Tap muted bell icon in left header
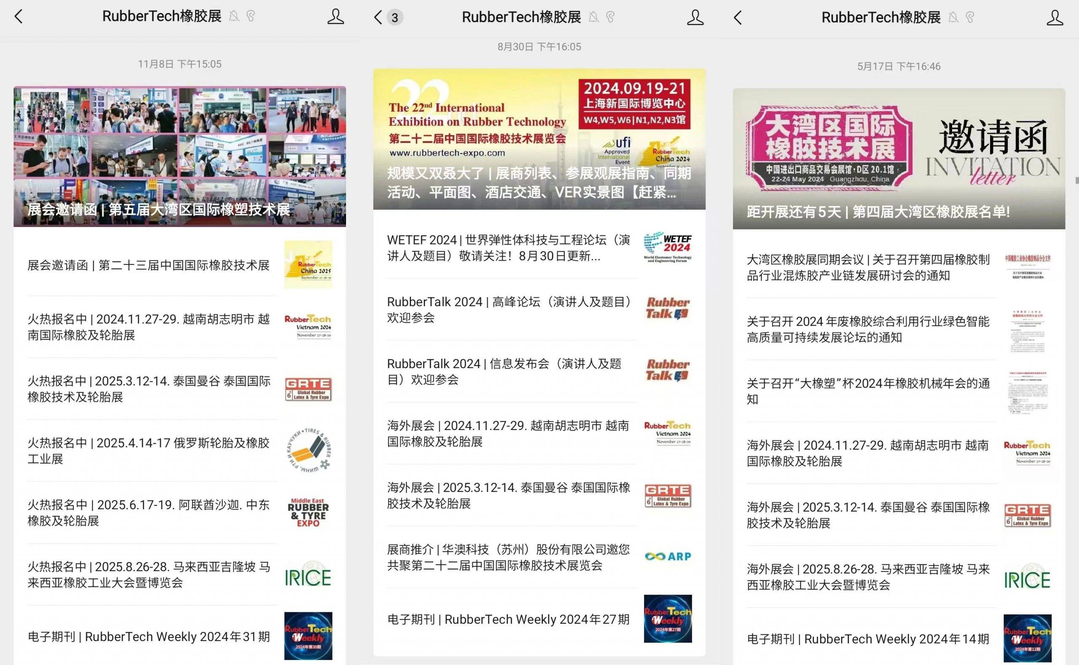The image size is (1079, 665). point(234,17)
